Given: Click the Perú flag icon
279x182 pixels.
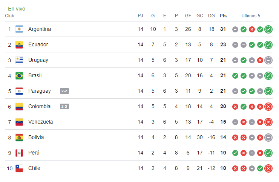Looking at the screenshot, I should (19, 153).
